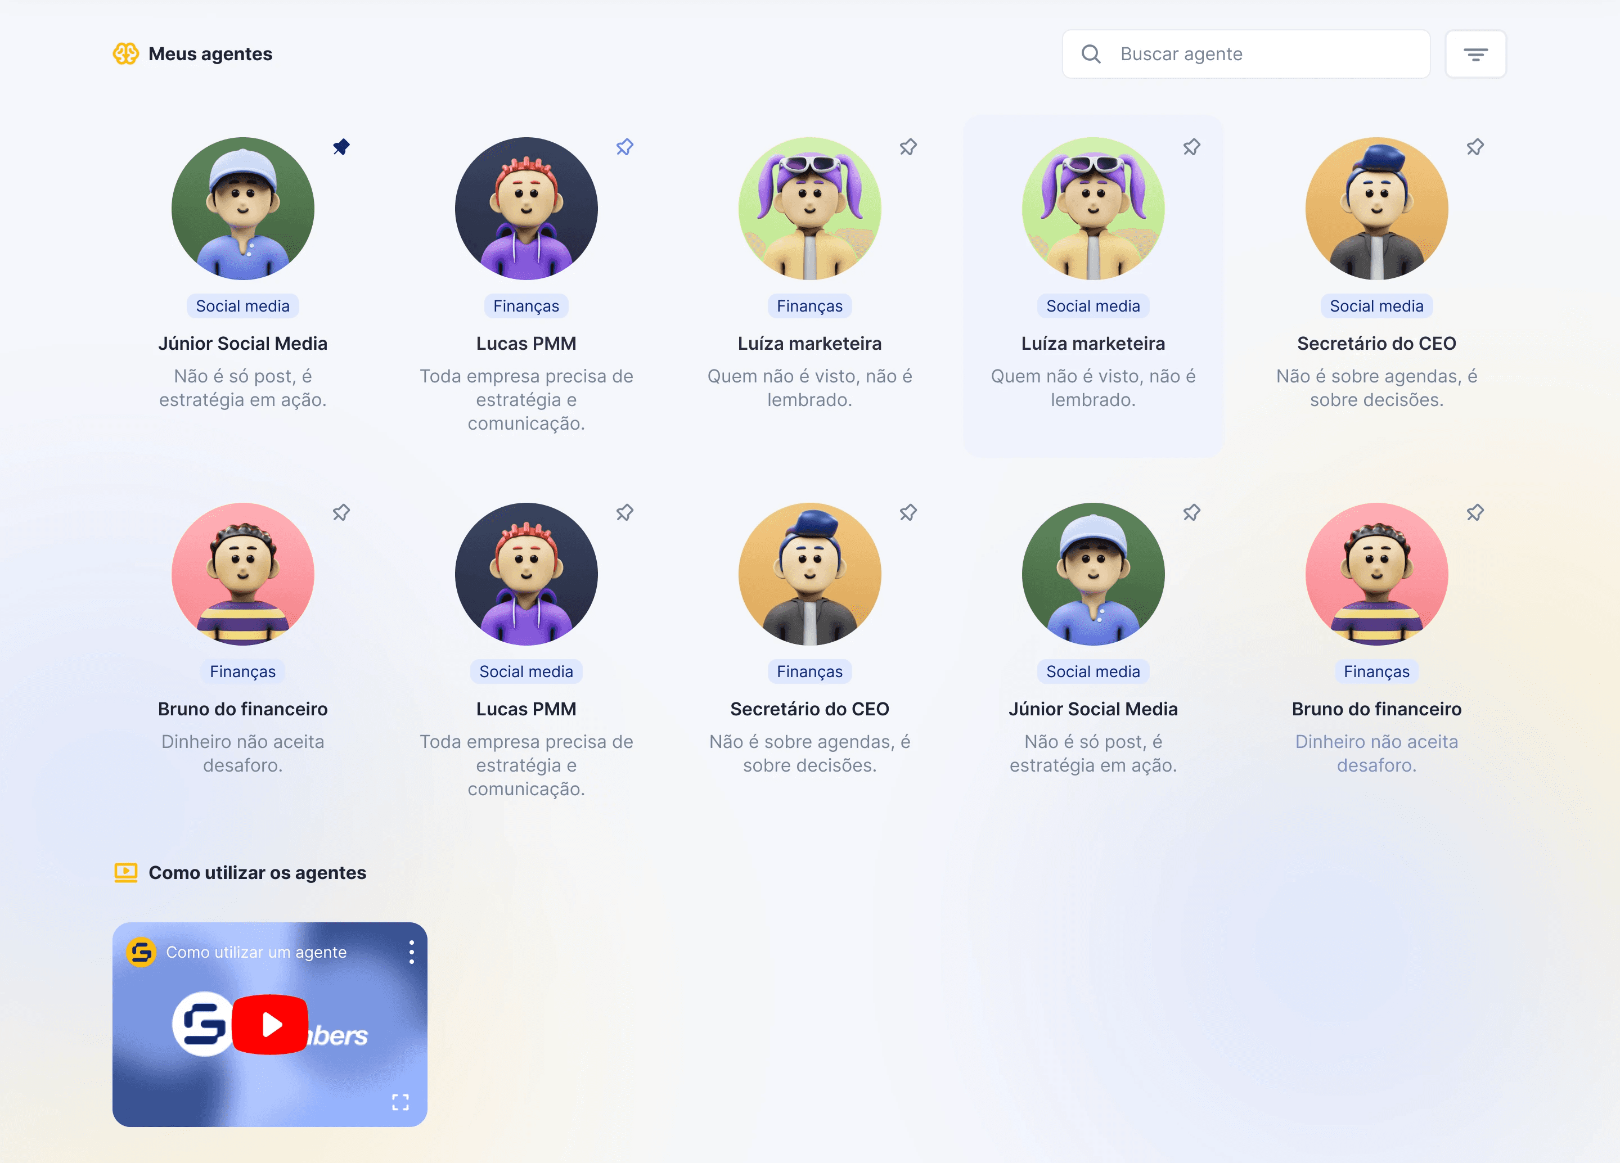The width and height of the screenshot is (1620, 1163).
Task: Click the search magnifier icon
Action: [1090, 54]
